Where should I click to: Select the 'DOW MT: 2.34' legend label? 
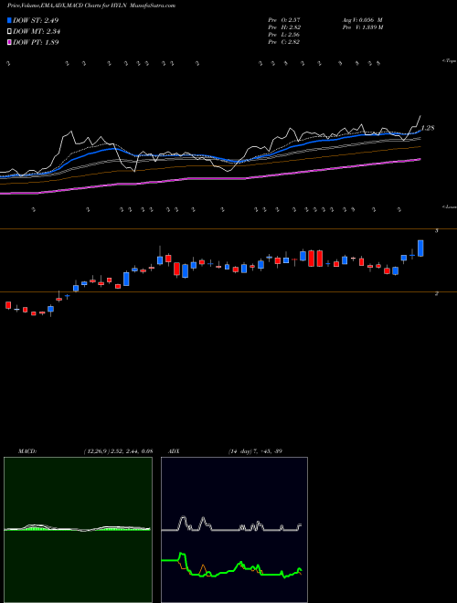tap(37, 32)
